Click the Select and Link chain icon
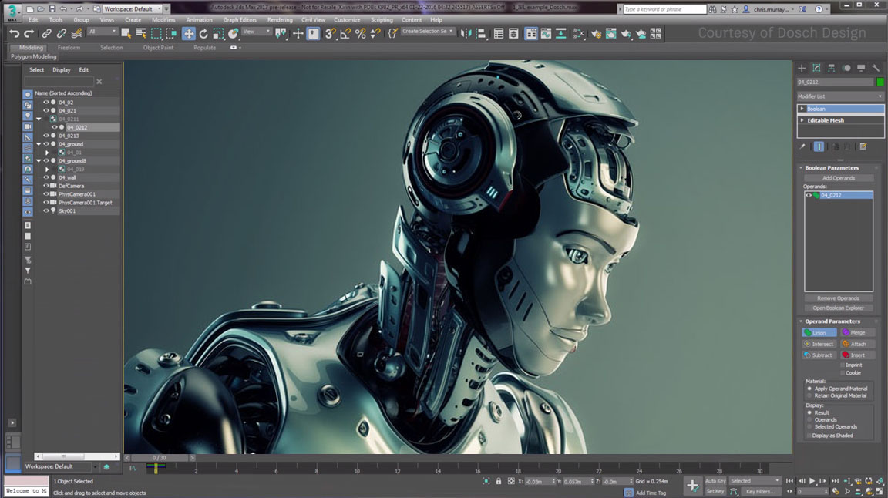888x498 pixels. coord(47,33)
